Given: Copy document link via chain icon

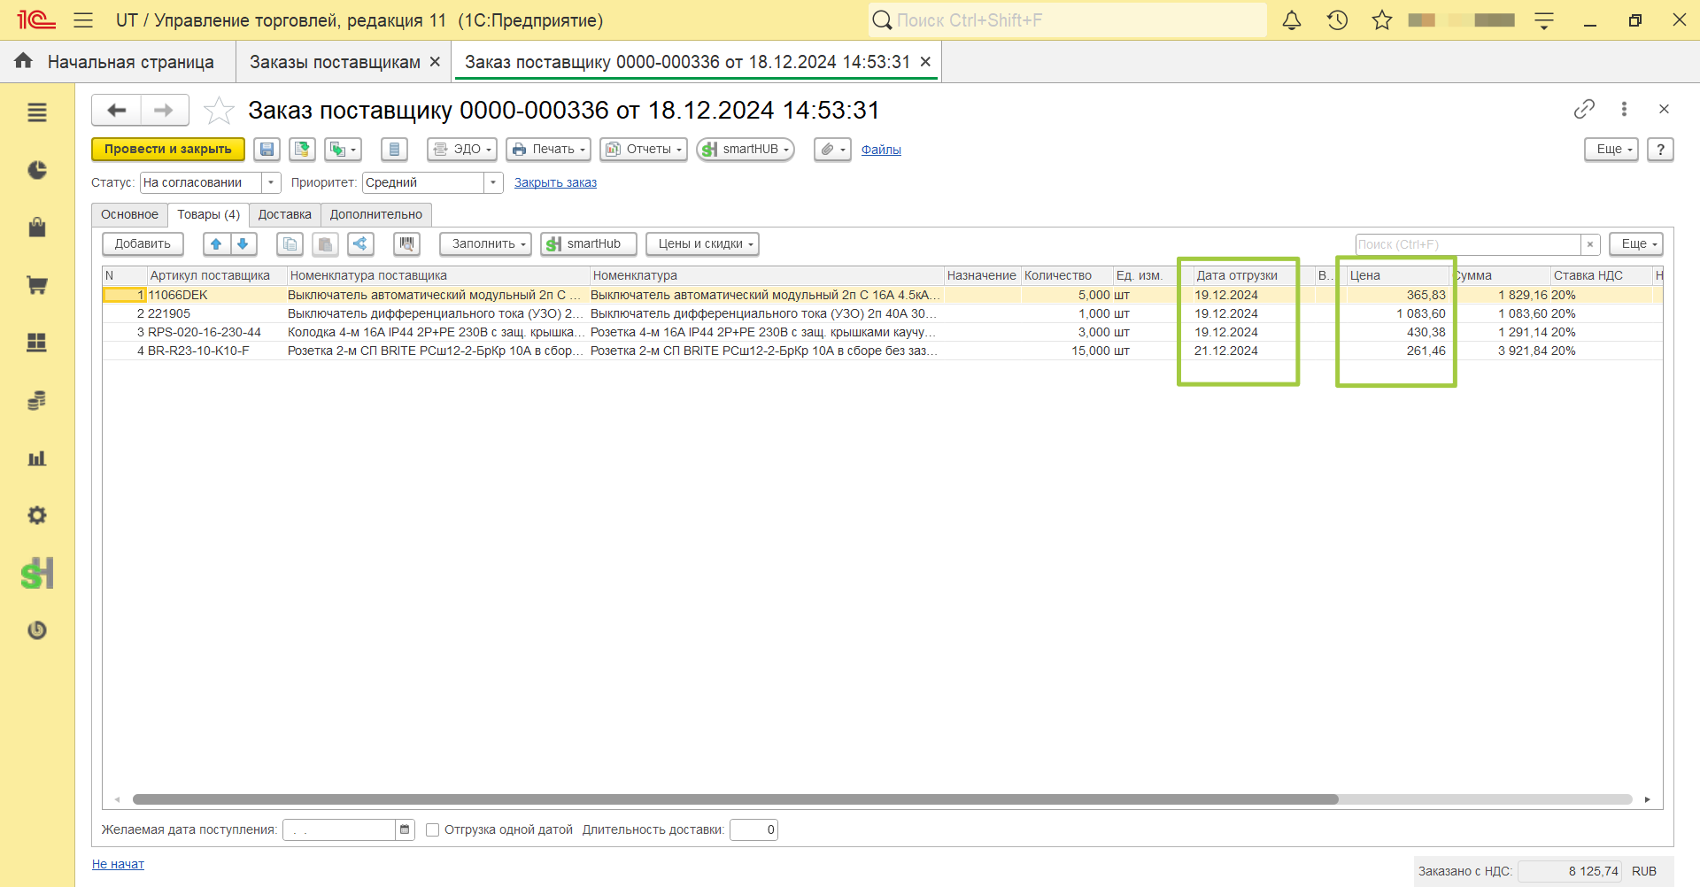Looking at the screenshot, I should [1584, 109].
